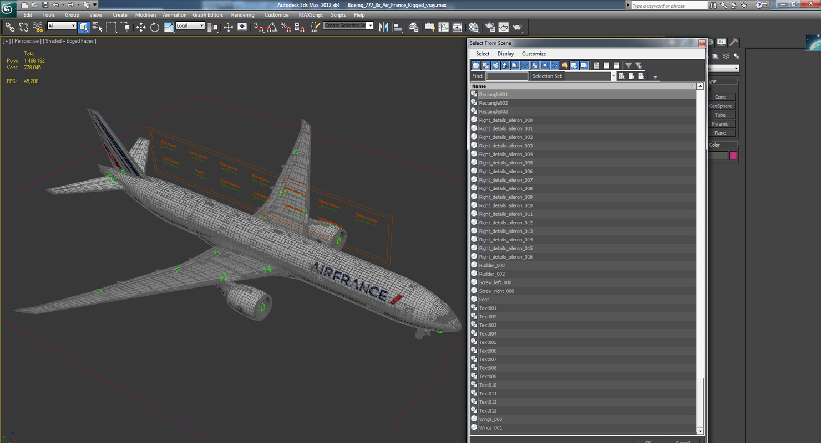Toggle the Spinner Snap button

pos(300,27)
